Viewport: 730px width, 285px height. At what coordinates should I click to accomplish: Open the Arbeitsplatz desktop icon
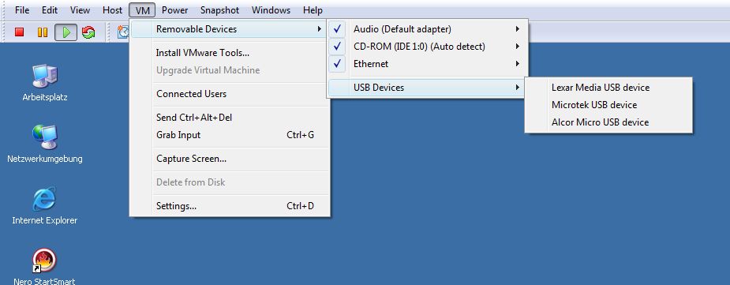point(45,76)
